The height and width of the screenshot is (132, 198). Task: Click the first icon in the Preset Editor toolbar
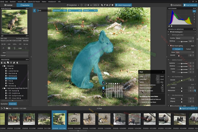click(2, 62)
